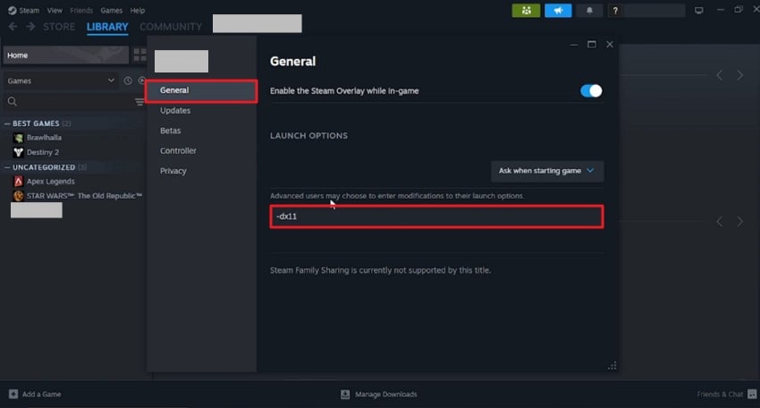Click the launch options text field

(436, 217)
